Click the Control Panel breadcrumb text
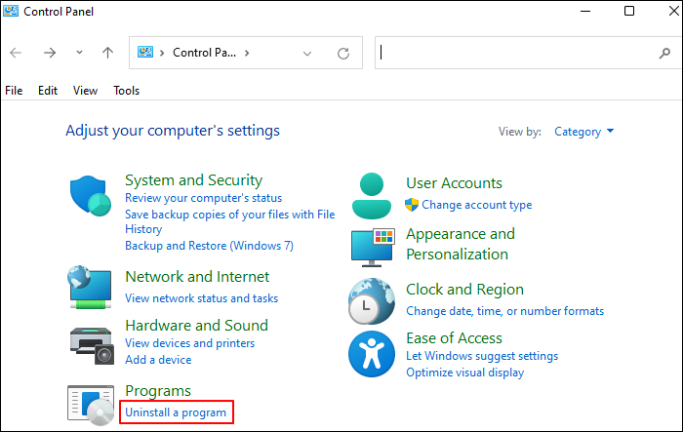 click(204, 53)
